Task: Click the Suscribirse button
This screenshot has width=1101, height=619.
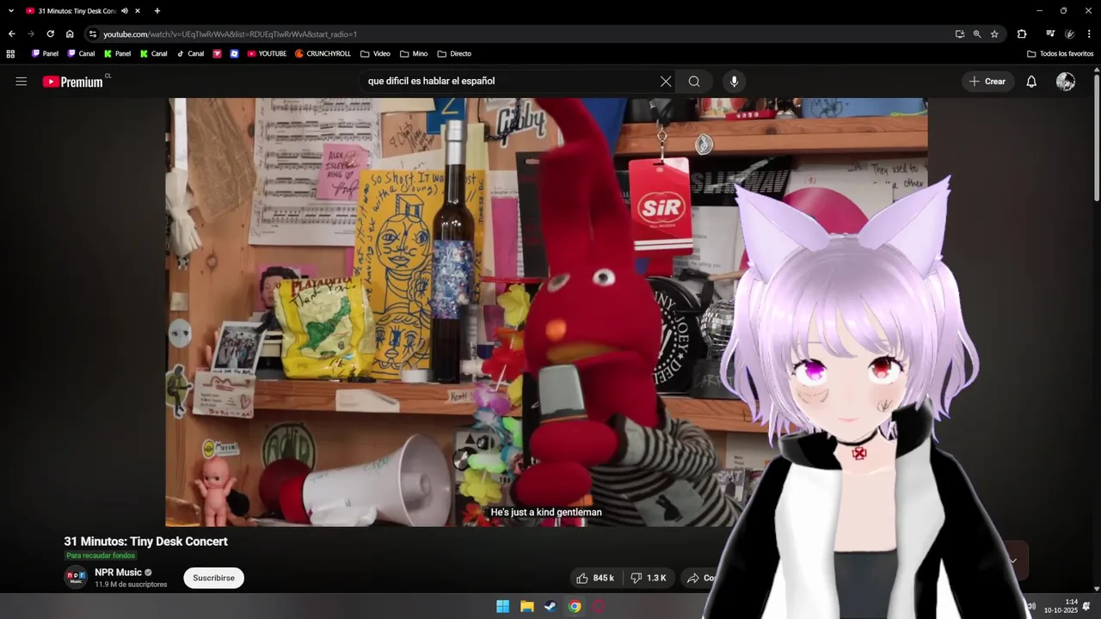Action: [213, 578]
